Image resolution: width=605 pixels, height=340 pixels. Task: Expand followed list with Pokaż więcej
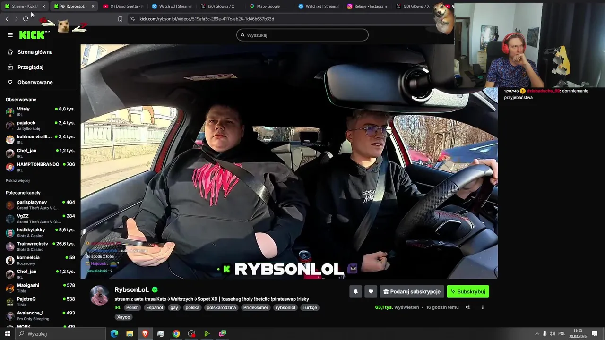coord(17,180)
